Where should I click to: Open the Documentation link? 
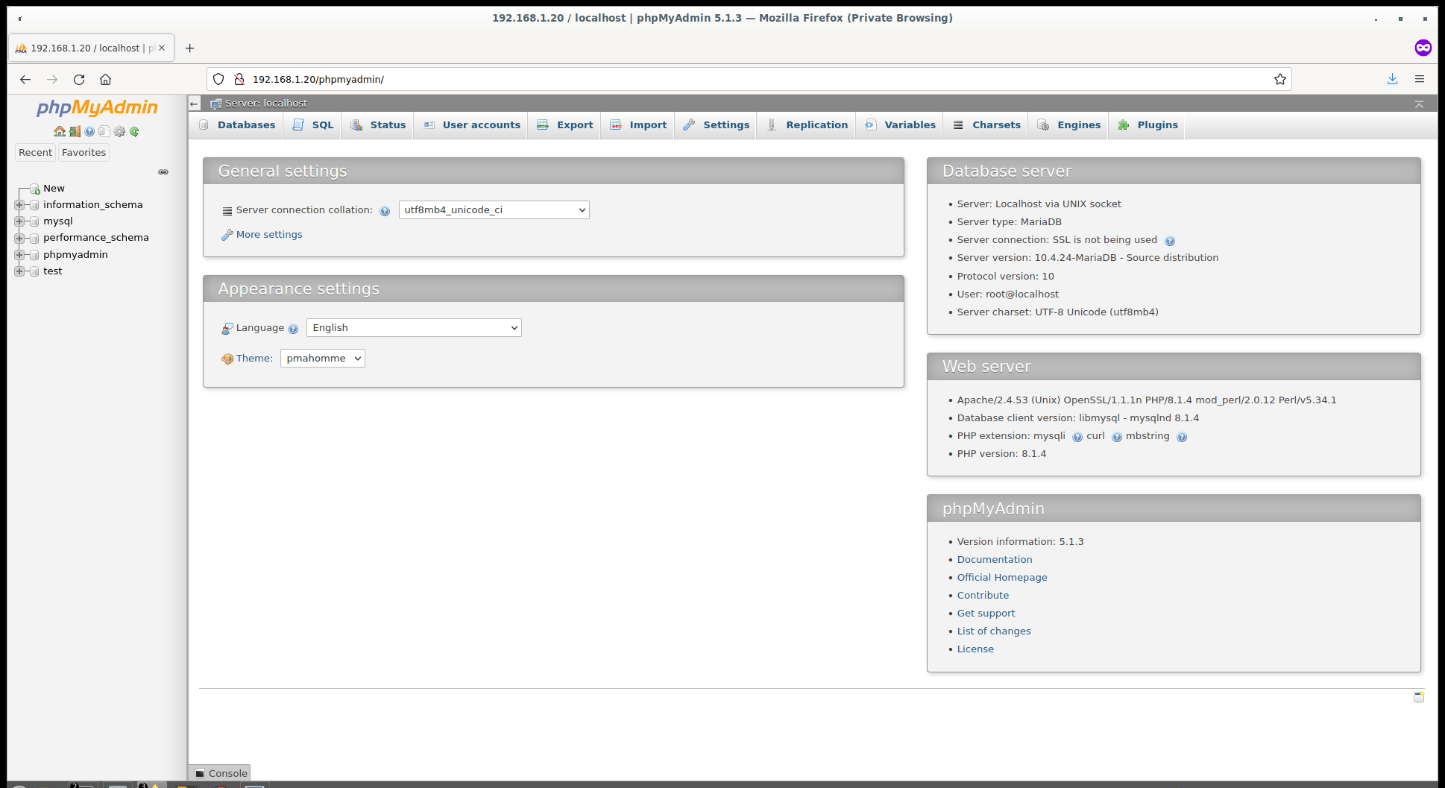pos(995,560)
